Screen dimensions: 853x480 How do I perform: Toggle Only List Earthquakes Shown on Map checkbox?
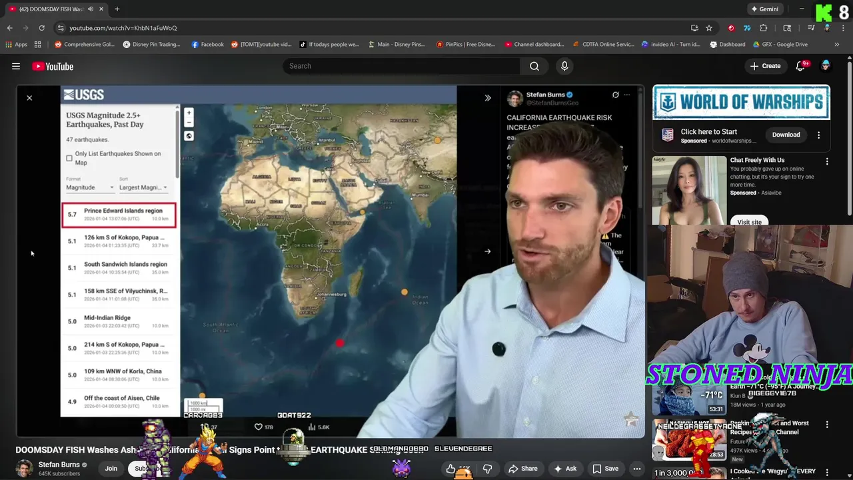(69, 158)
